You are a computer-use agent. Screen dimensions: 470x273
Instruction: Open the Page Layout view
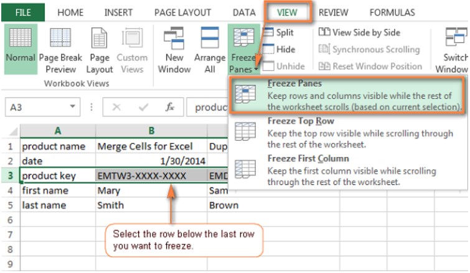point(100,50)
